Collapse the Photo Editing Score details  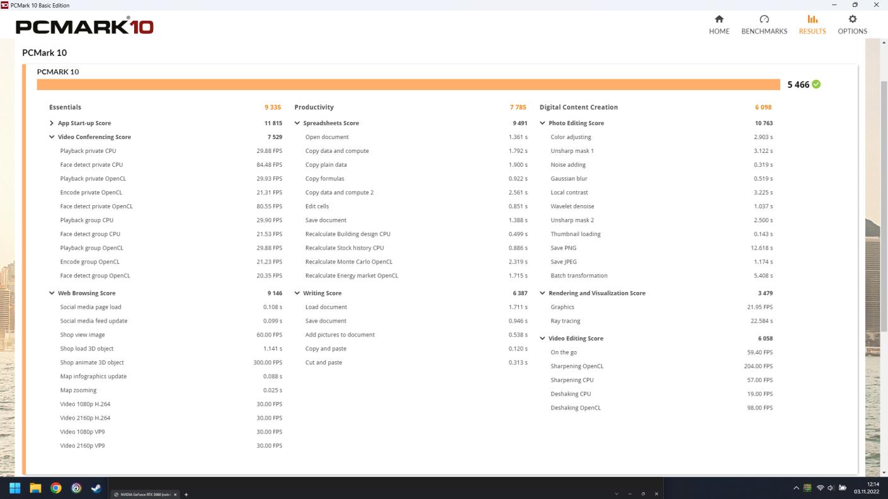tap(542, 123)
